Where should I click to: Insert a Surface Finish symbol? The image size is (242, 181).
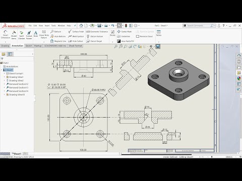[x=76, y=32]
